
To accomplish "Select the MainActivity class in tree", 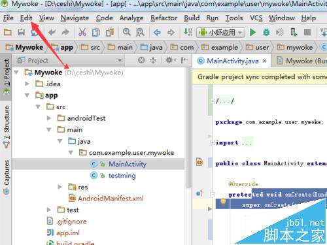I will point(128,164).
